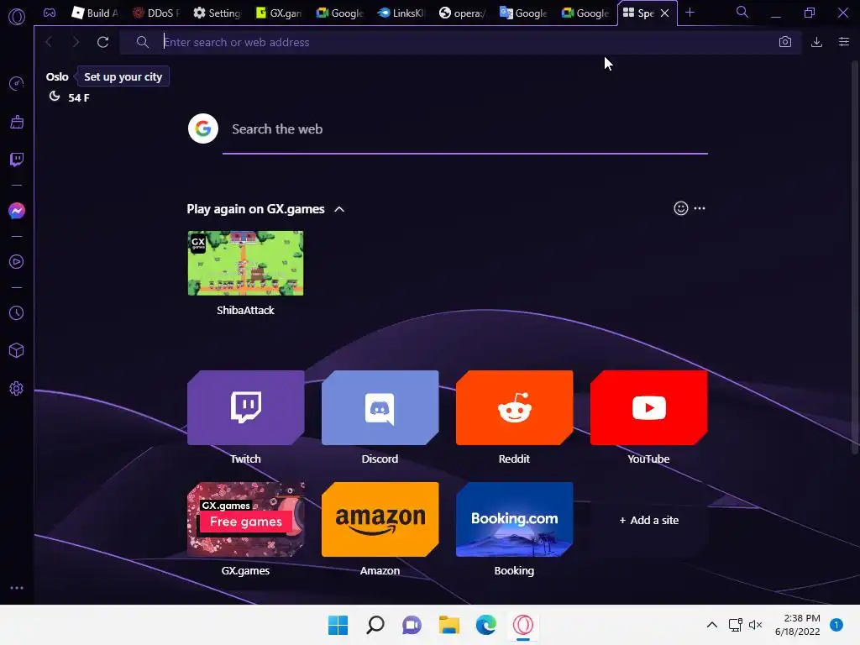The width and height of the screenshot is (860, 645).
Task: Open File Explorer from taskbar
Action: coord(449,625)
